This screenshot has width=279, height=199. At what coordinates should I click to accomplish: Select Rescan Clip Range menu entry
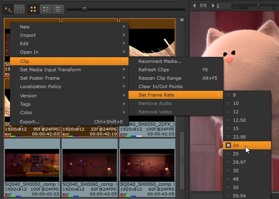pos(160,78)
